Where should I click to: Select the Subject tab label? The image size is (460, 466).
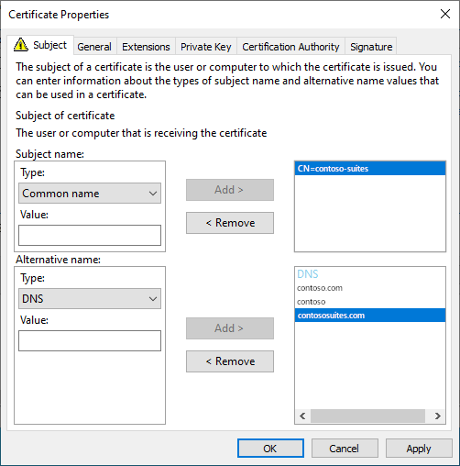pos(49,45)
